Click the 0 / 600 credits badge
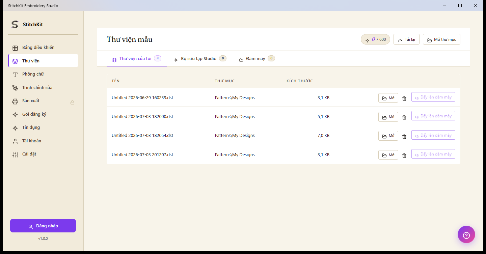Screen dimensions: 486x254 [375, 39]
